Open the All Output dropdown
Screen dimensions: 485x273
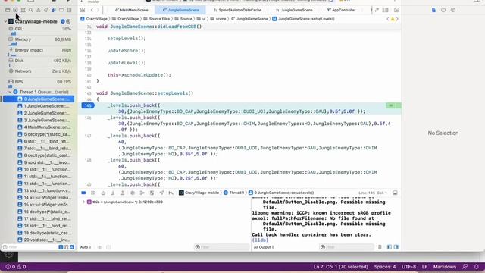(264, 247)
